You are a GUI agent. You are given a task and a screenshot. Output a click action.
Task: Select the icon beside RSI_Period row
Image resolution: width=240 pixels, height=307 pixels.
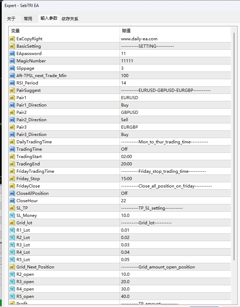point(12,83)
